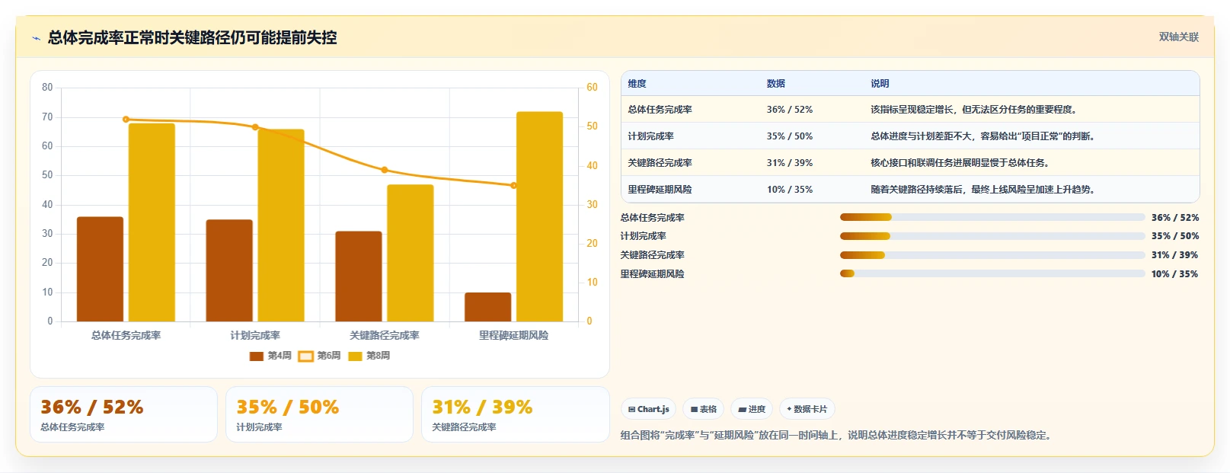This screenshot has height=473, width=1230.
Task: Click the yellow 第8周 legend color box
Action: [x=355, y=356]
